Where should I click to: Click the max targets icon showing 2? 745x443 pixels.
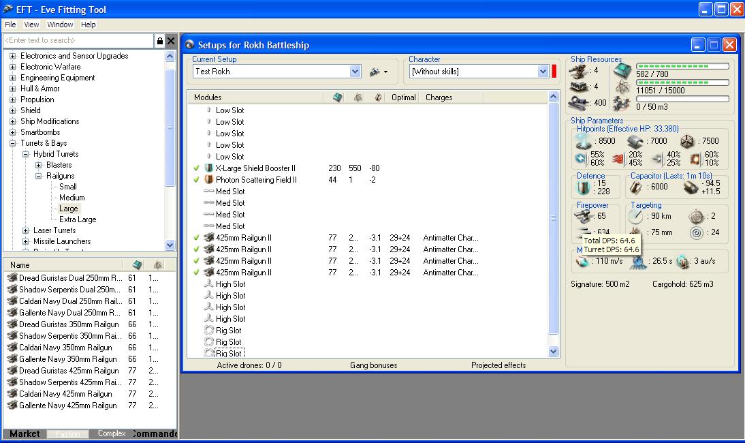click(696, 217)
